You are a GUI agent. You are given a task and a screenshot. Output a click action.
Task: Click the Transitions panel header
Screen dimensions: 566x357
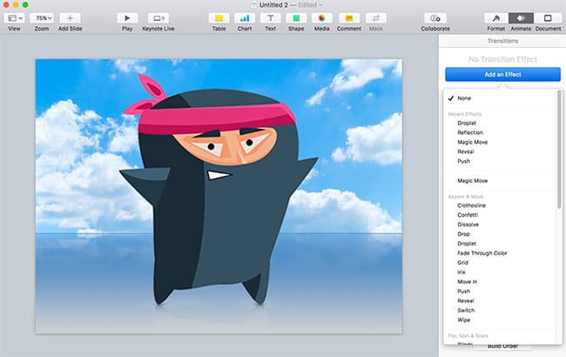click(x=502, y=41)
